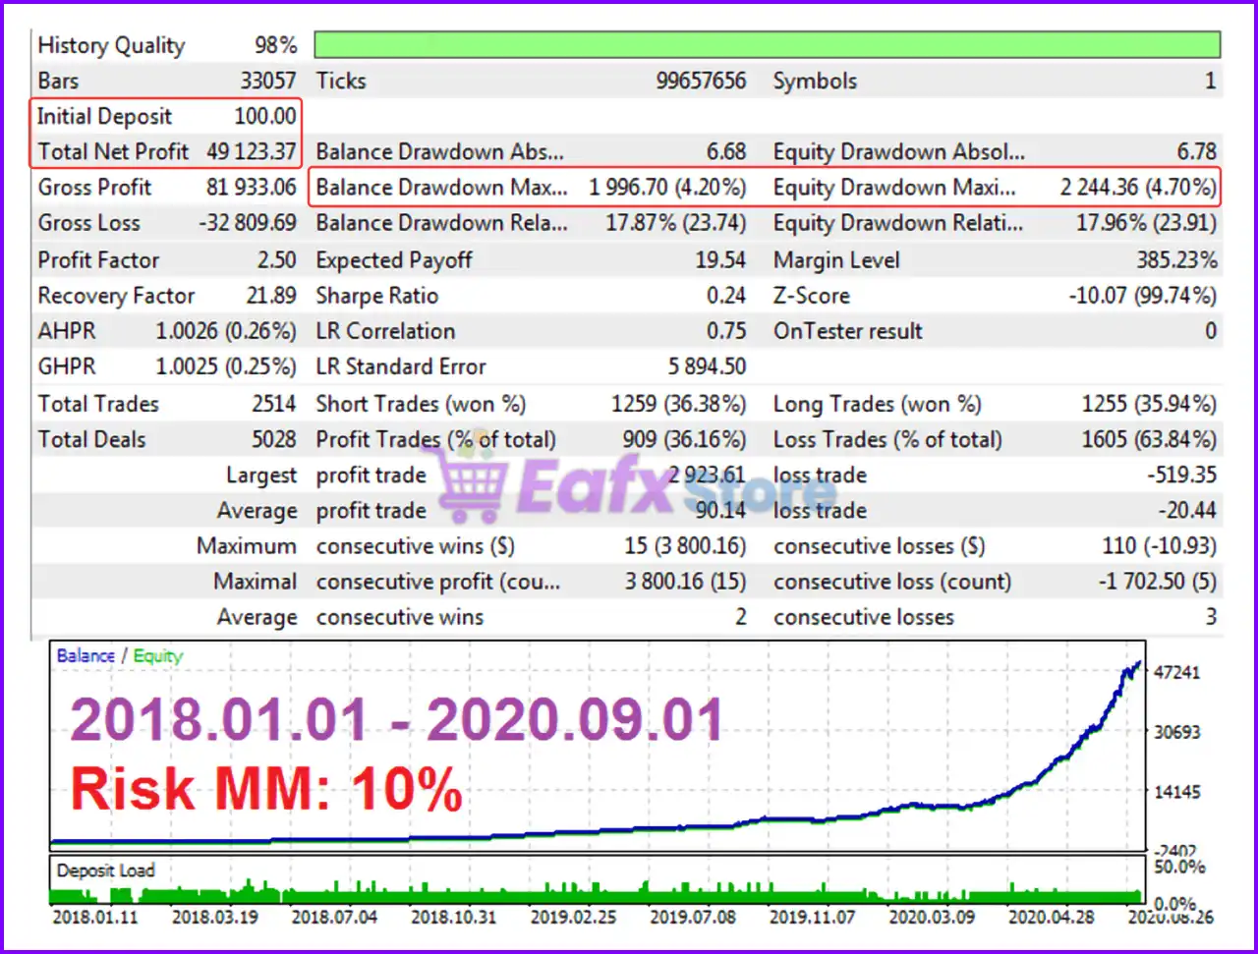The image size is (1258, 954).
Task: Click Short Trades value 1259 (36.38%)
Action: [678, 404]
